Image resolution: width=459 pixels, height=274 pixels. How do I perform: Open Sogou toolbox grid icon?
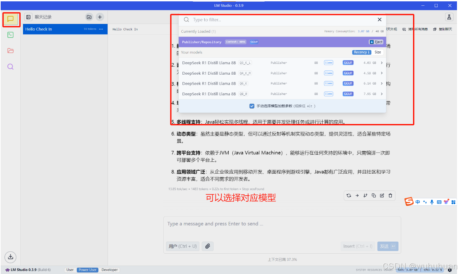pyautogui.click(x=454, y=202)
